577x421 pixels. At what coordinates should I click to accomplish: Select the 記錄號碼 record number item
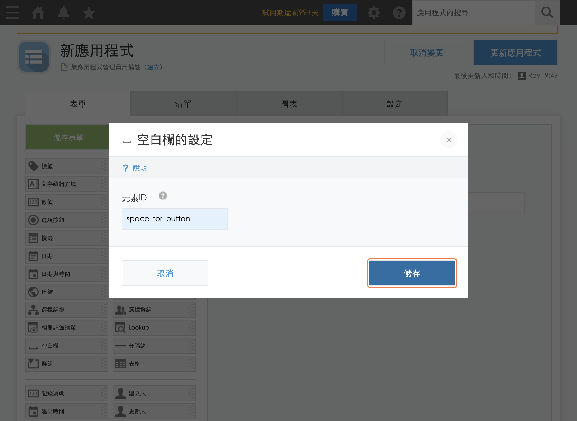tap(67, 393)
